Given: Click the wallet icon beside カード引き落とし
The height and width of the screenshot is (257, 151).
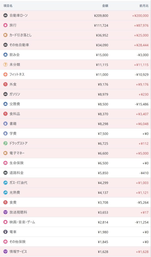Looking at the screenshot, I should pos(6,35).
